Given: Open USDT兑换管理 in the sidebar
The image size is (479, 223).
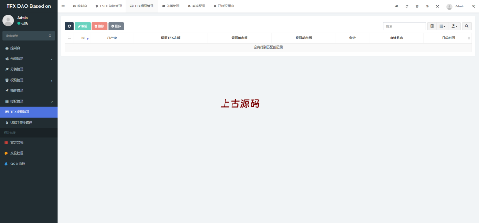Looking at the screenshot, I should tap(29, 123).
